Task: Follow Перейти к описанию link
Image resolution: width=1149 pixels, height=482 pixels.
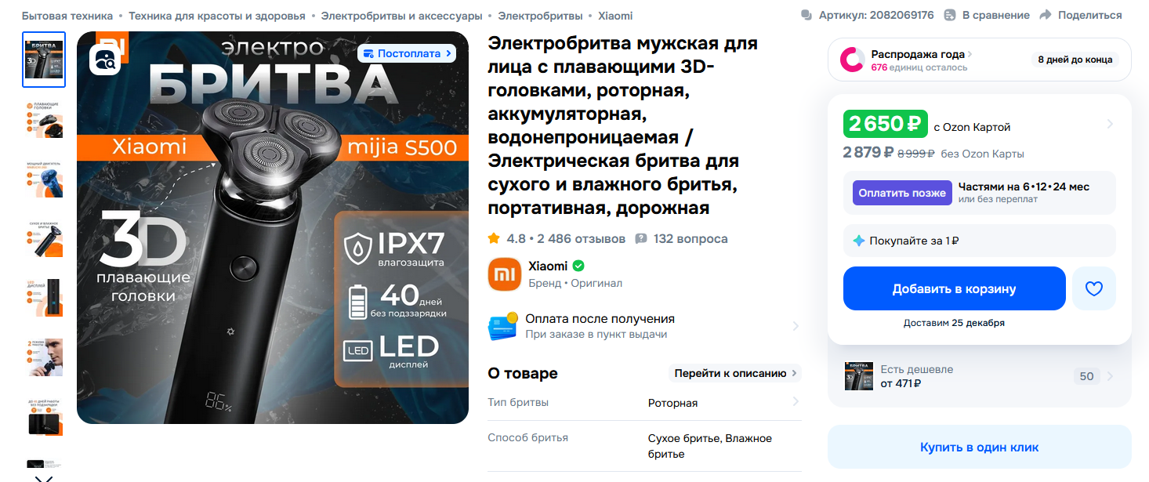Action: coord(735,373)
